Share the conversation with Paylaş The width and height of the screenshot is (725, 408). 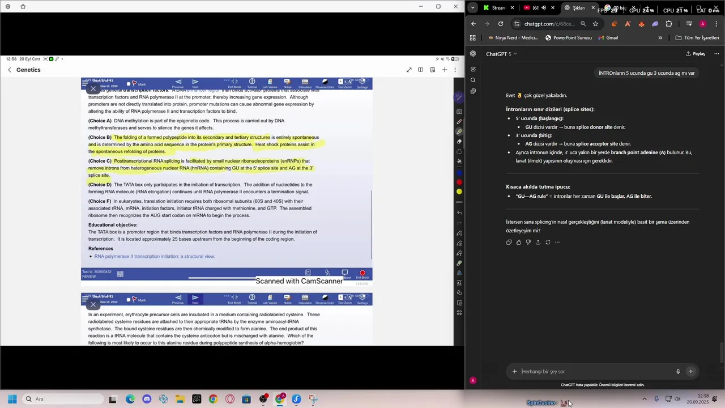(696, 54)
